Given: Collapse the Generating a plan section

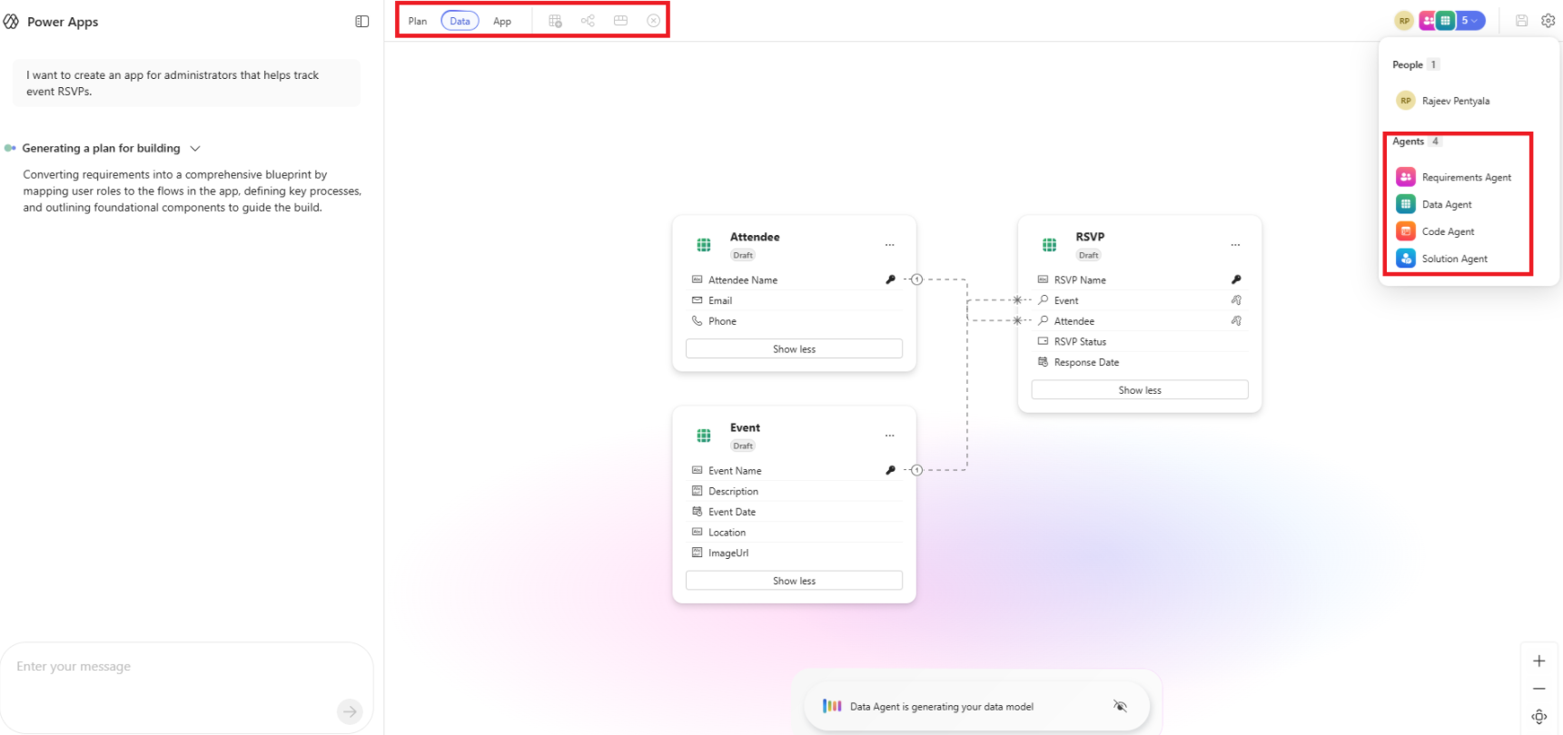Looking at the screenshot, I should tap(195, 149).
